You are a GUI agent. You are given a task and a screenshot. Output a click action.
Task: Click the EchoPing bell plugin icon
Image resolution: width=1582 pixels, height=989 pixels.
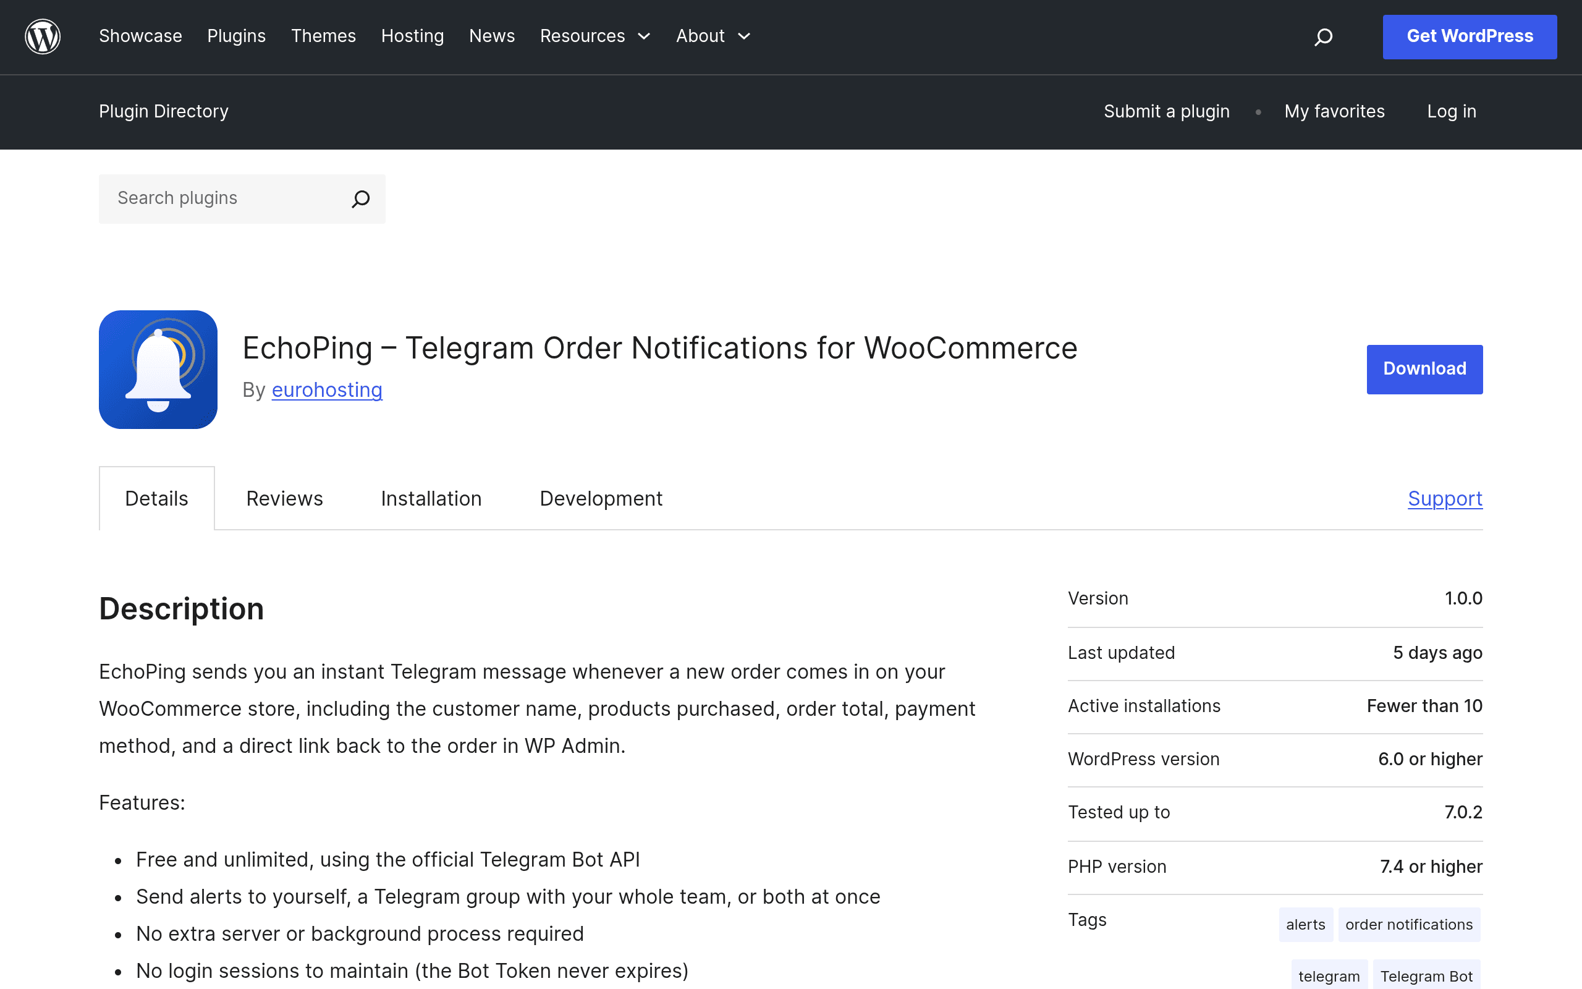pyautogui.click(x=158, y=370)
